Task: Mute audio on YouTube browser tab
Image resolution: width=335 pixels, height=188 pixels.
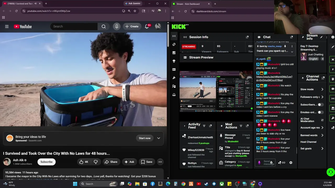Action: coord(35,4)
